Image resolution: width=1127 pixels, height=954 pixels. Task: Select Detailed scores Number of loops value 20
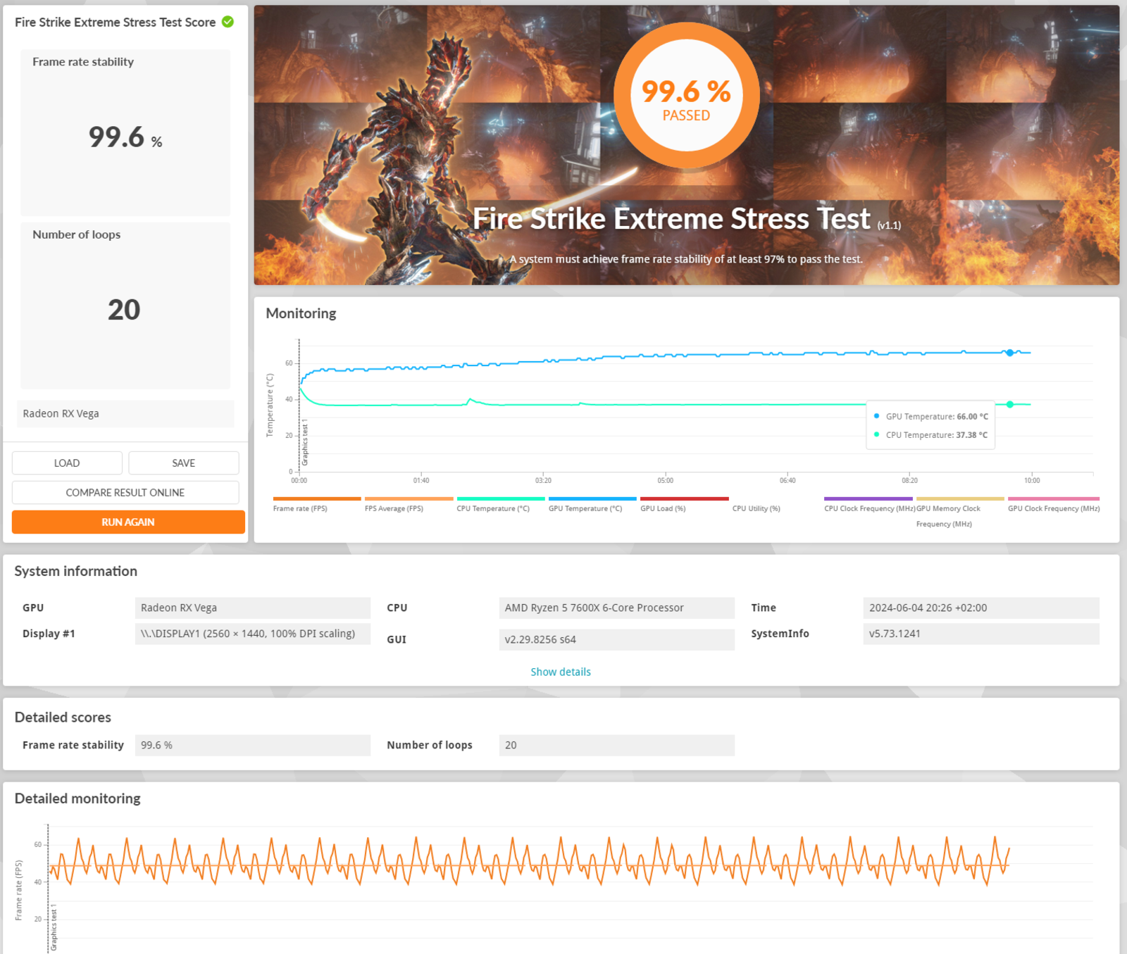[x=616, y=745]
